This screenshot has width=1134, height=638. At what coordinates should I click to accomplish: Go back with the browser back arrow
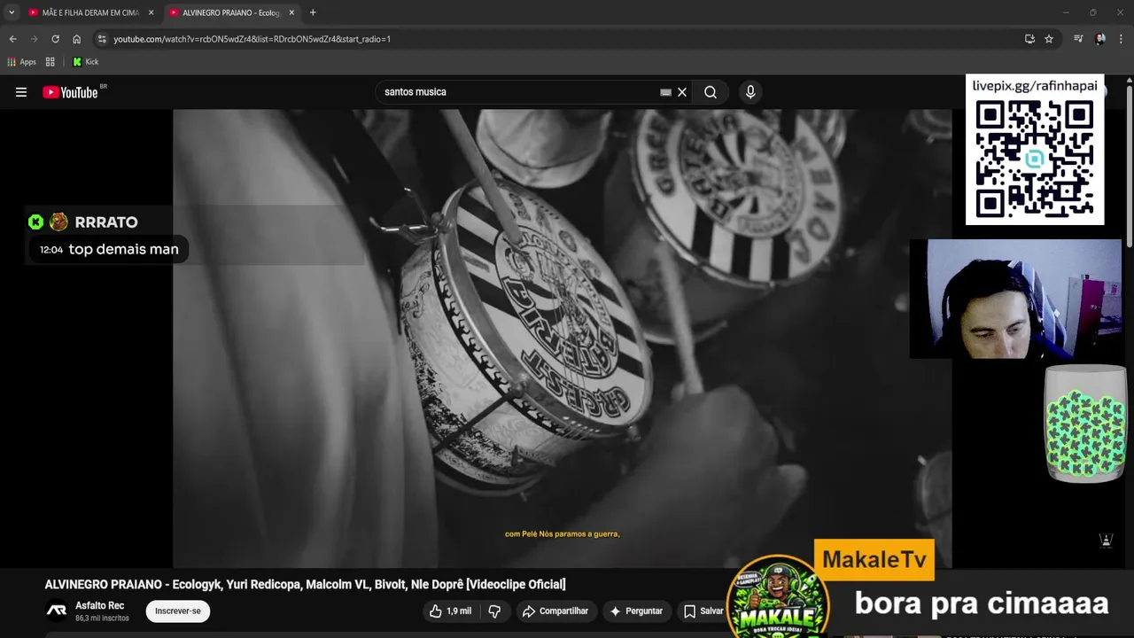pos(12,39)
